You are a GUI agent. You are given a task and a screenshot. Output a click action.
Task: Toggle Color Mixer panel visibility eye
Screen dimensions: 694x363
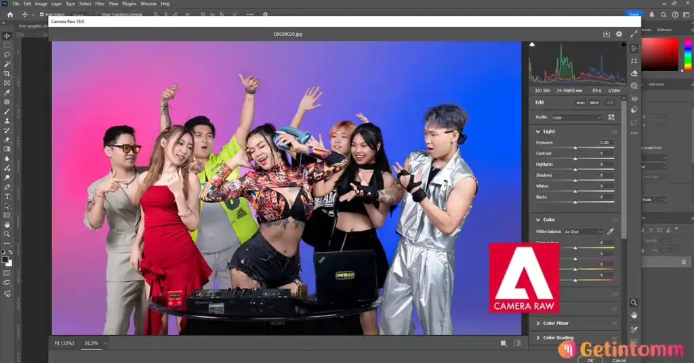click(614, 323)
